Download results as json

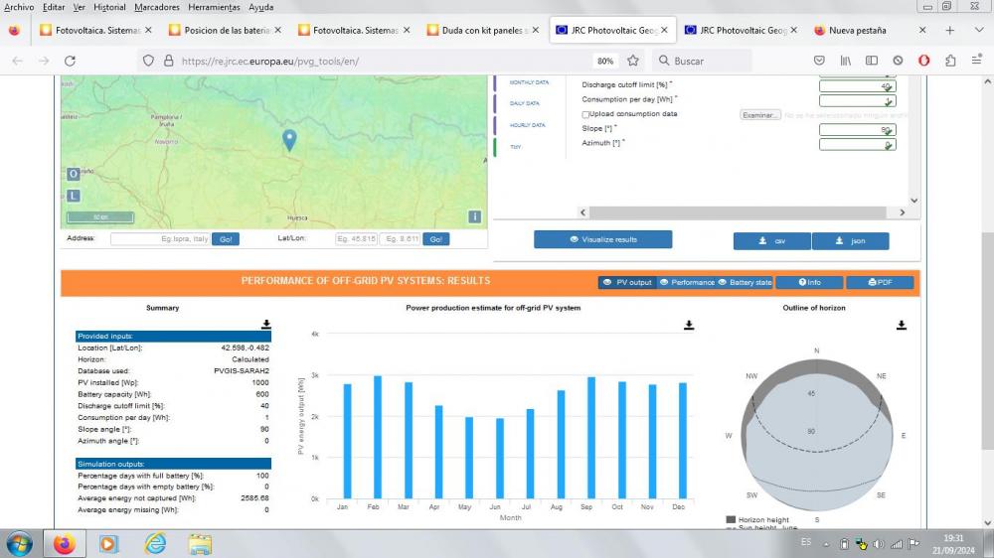(x=850, y=240)
